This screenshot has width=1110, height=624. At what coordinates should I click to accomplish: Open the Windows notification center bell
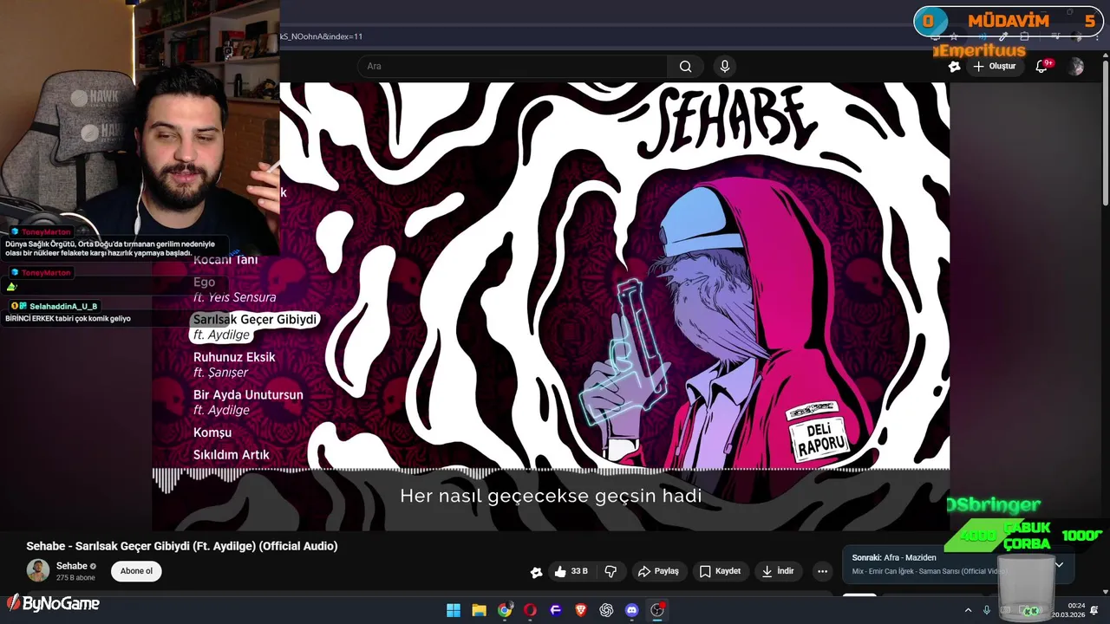pyautogui.click(x=1096, y=610)
